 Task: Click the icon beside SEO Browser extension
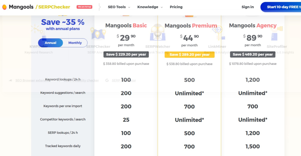11,80
